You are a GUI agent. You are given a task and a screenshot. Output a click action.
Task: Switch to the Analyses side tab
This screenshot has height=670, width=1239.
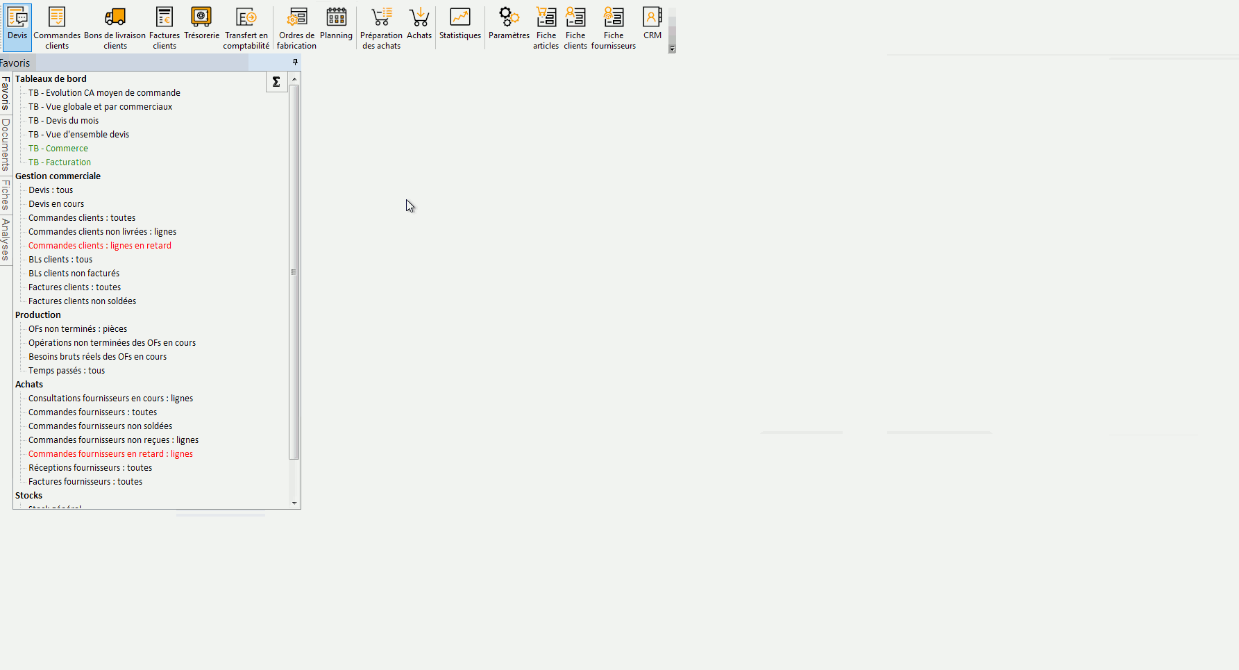coord(6,240)
